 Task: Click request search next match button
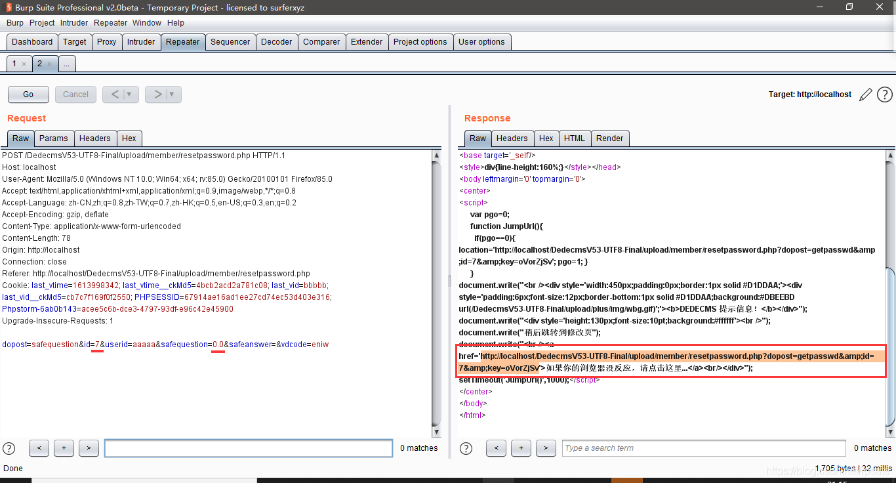tap(89, 448)
